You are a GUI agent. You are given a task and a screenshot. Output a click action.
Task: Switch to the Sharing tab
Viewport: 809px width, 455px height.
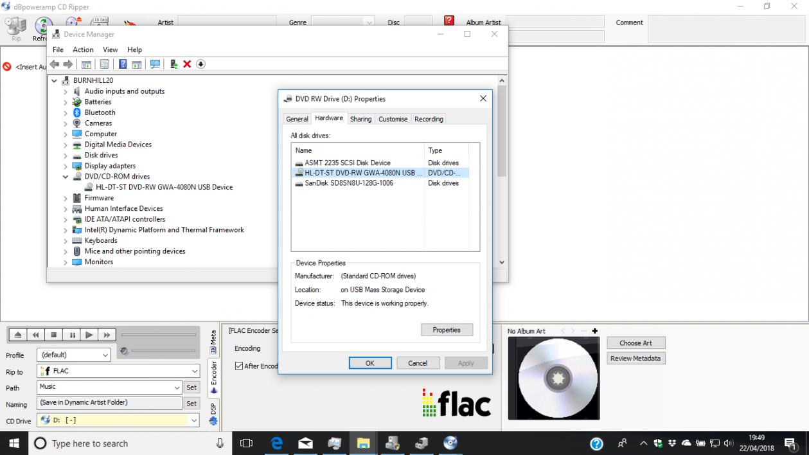pyautogui.click(x=360, y=119)
